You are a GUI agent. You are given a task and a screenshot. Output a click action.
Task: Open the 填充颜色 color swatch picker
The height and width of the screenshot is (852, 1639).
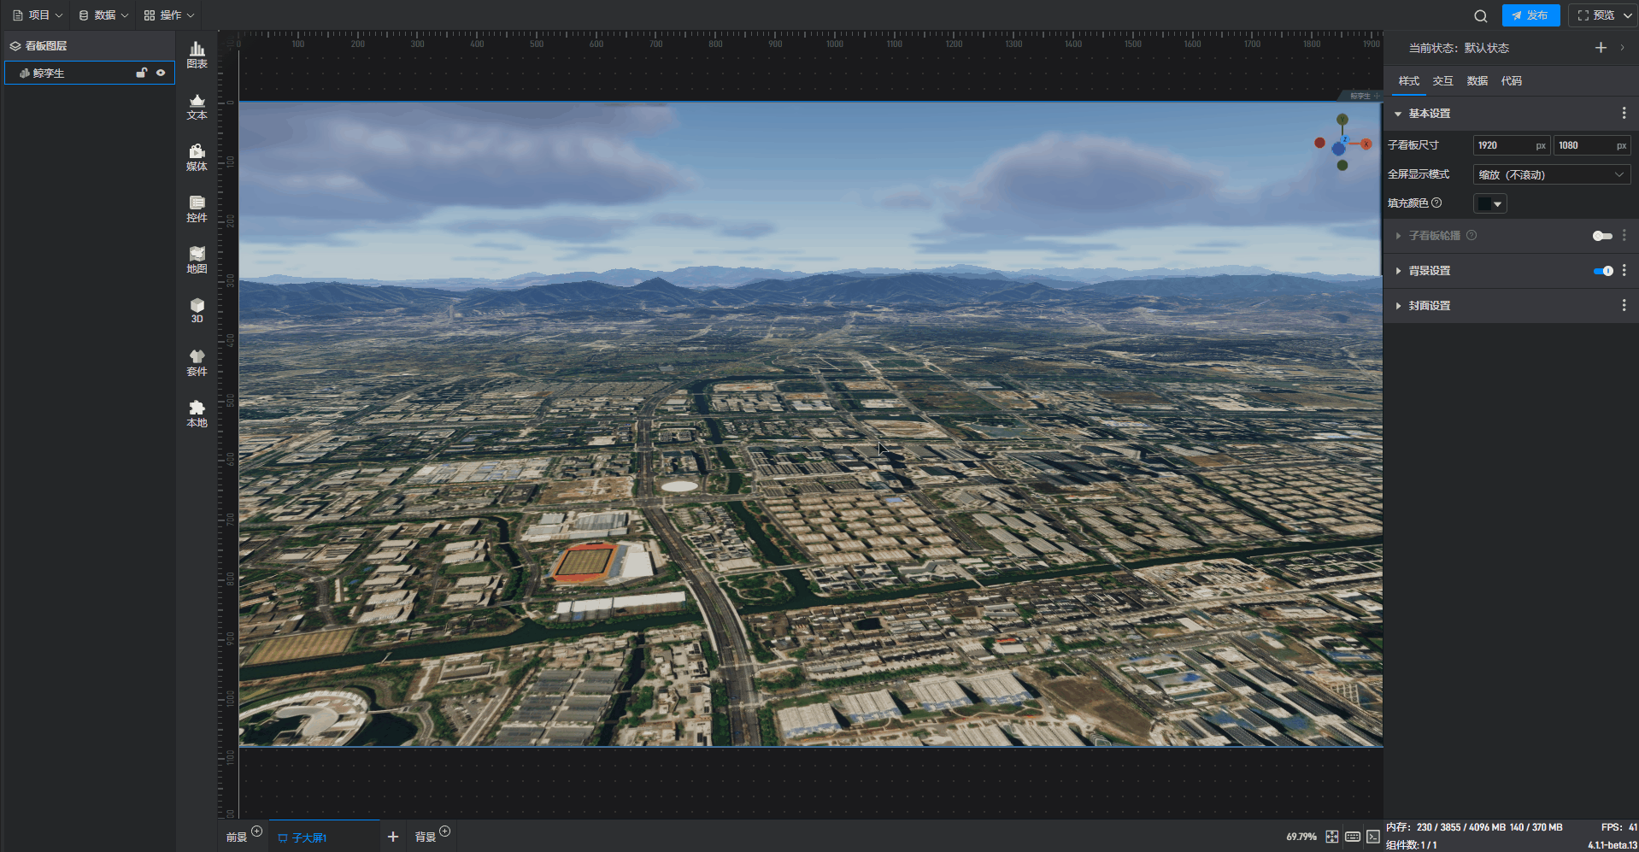[x=1489, y=203]
